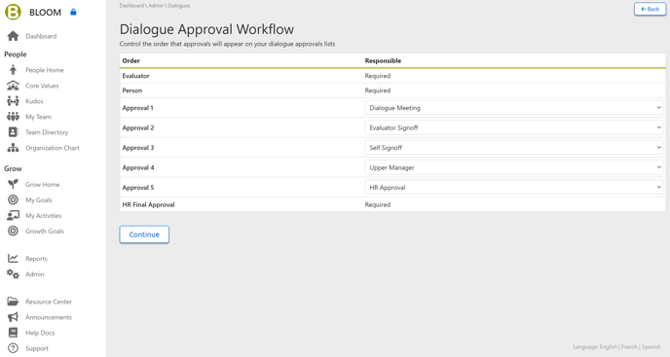670x357 pixels.
Task: Go to Team Directory in sidebar
Action: click(47, 132)
